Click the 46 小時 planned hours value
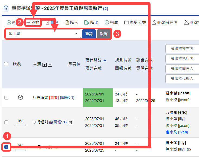Viewport: 199px width, 157px height. [x=121, y=119]
